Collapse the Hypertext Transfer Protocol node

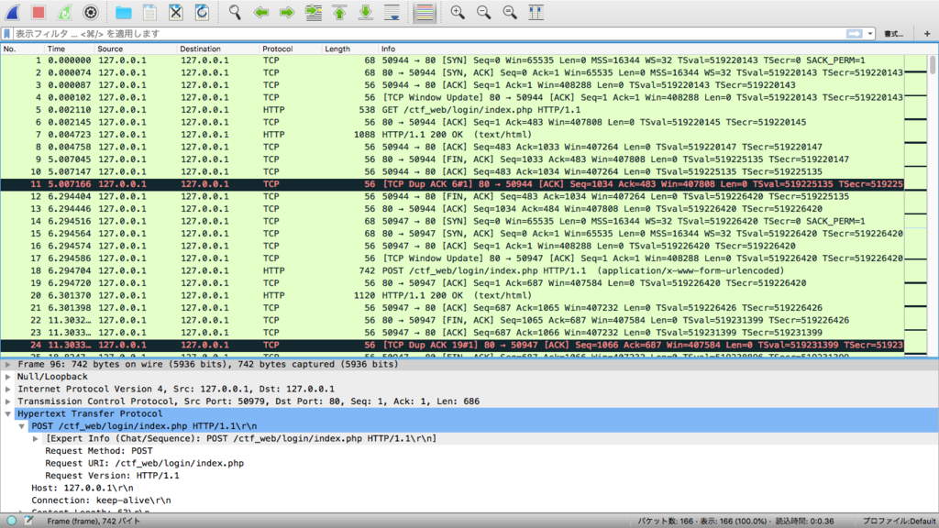(x=7, y=413)
